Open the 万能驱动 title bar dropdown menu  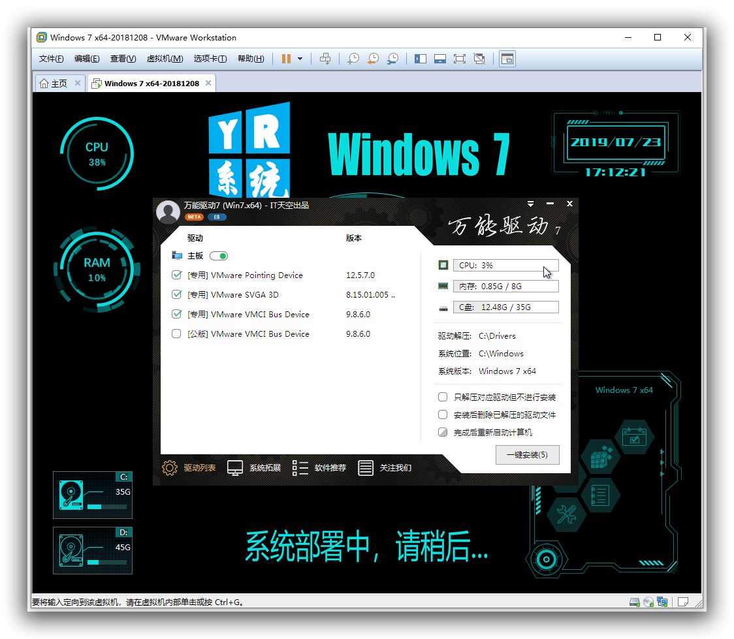tap(530, 204)
